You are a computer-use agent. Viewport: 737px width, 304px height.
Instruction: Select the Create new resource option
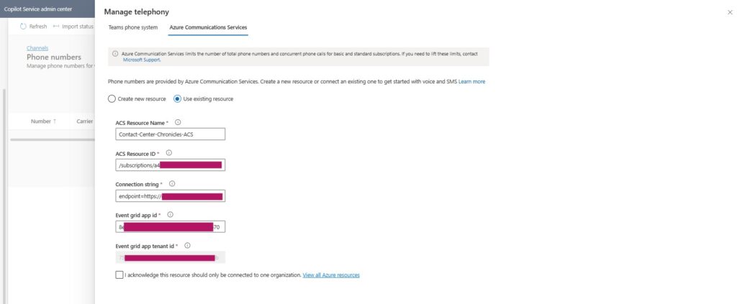click(x=112, y=98)
